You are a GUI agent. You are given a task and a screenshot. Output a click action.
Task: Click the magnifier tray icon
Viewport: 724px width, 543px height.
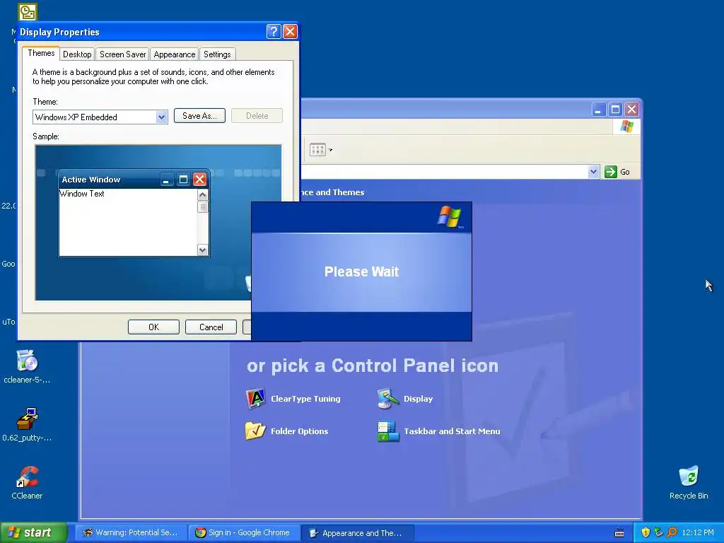(672, 532)
